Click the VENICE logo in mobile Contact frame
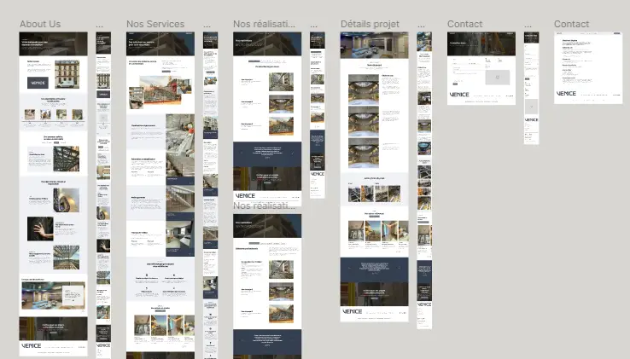 point(531,120)
